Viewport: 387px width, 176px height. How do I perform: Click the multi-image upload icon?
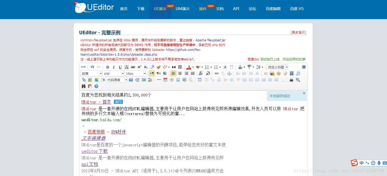(x=272, y=73)
